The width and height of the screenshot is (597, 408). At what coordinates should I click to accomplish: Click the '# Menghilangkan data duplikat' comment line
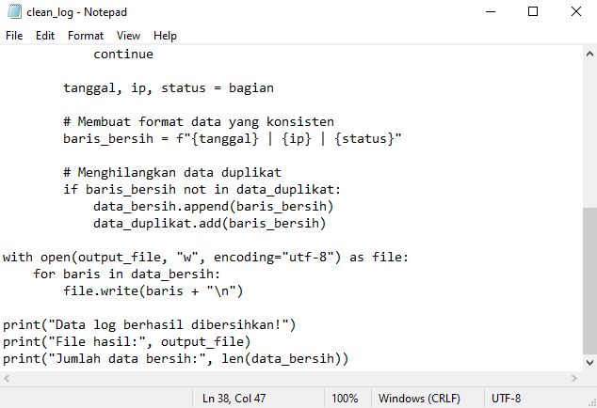click(x=172, y=173)
